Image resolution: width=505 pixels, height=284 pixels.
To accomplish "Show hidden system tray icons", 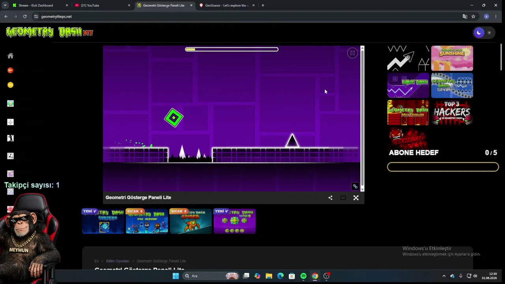I will 444,276.
